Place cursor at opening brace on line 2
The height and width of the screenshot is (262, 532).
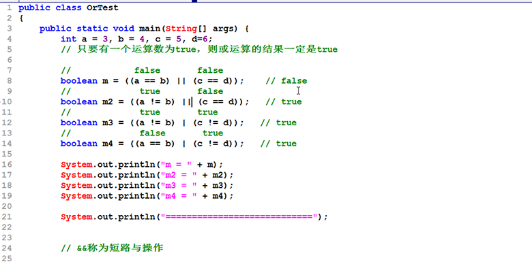click(x=21, y=18)
